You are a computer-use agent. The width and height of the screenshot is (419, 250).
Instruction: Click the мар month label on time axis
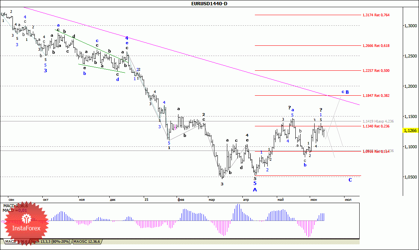point(212,200)
